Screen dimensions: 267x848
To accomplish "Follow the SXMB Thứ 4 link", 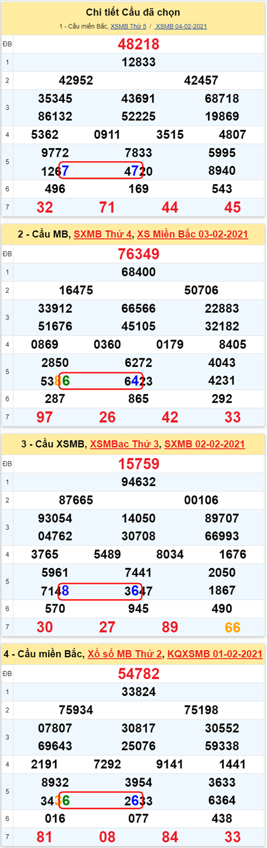I will coord(103,234).
